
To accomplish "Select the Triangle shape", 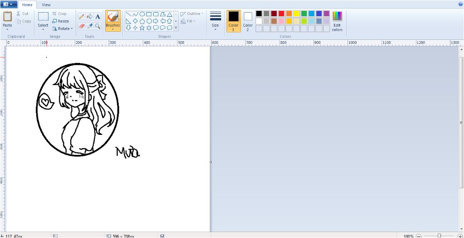I will coord(169,14).
